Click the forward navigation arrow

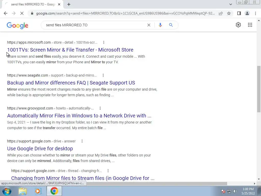click(x=14, y=13)
